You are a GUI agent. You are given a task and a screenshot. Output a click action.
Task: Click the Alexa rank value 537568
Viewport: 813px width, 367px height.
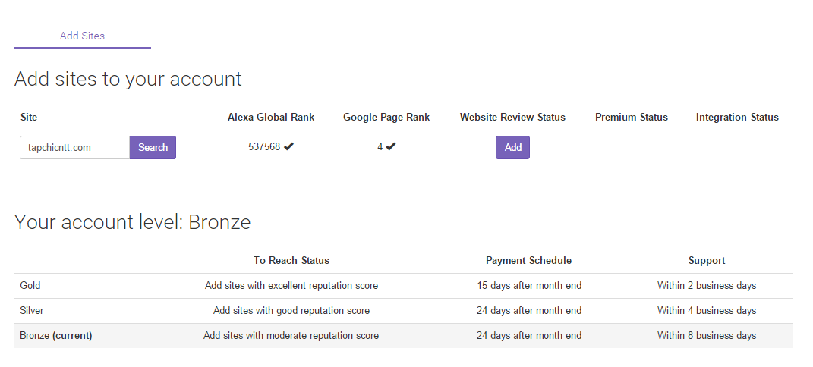pos(264,147)
